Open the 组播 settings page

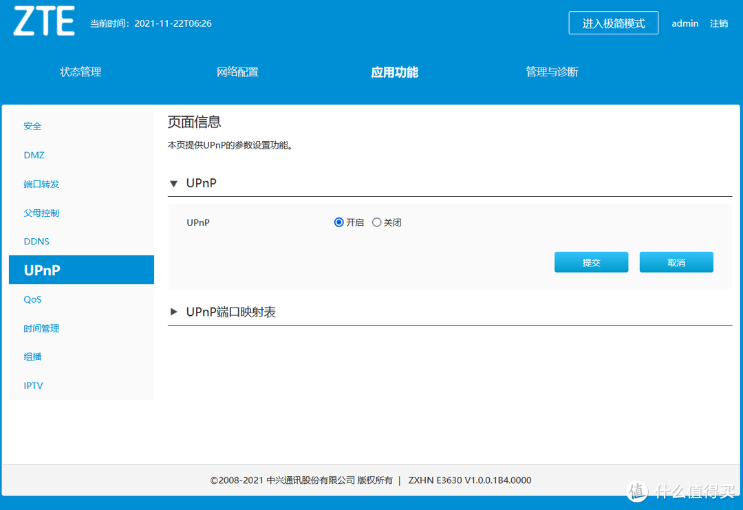[32, 357]
